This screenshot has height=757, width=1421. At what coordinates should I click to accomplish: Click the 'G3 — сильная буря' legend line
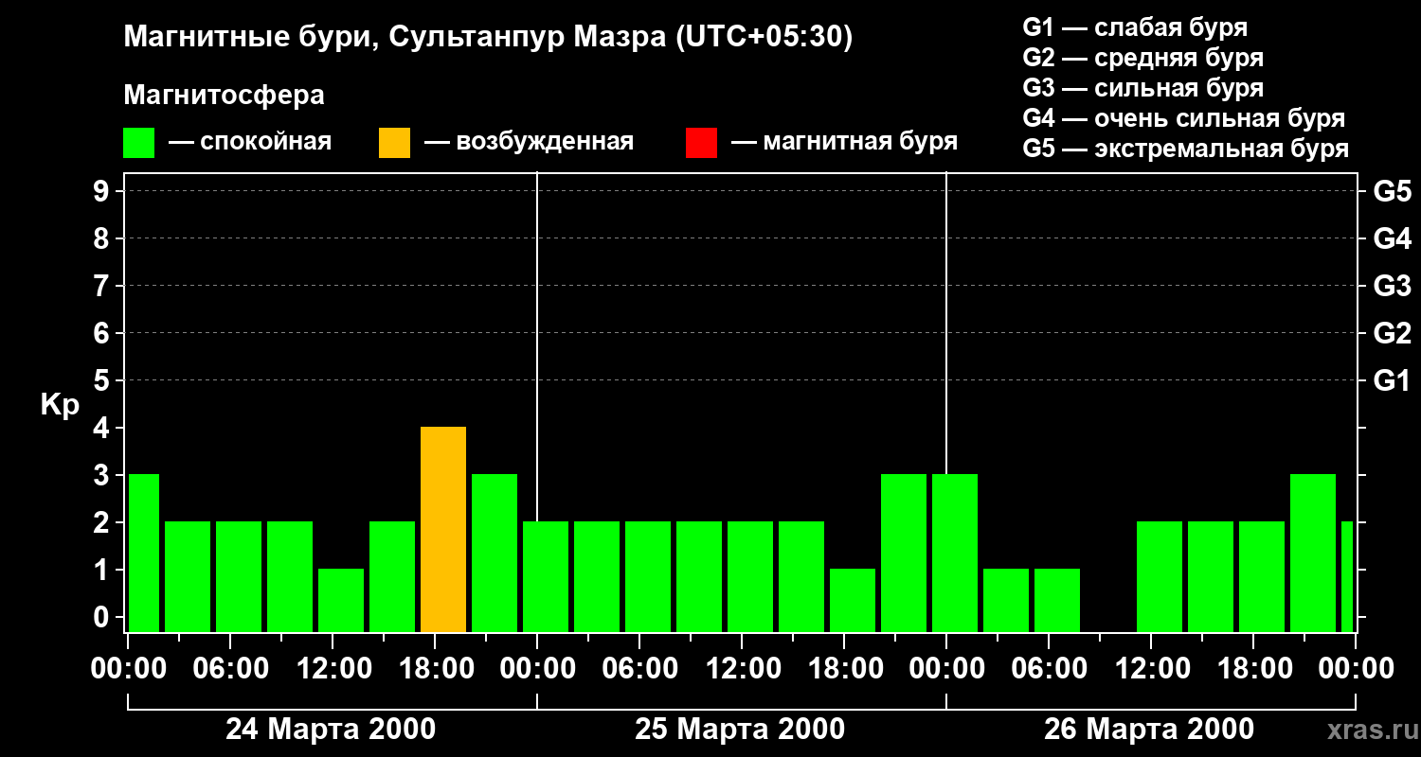[x=1143, y=88]
